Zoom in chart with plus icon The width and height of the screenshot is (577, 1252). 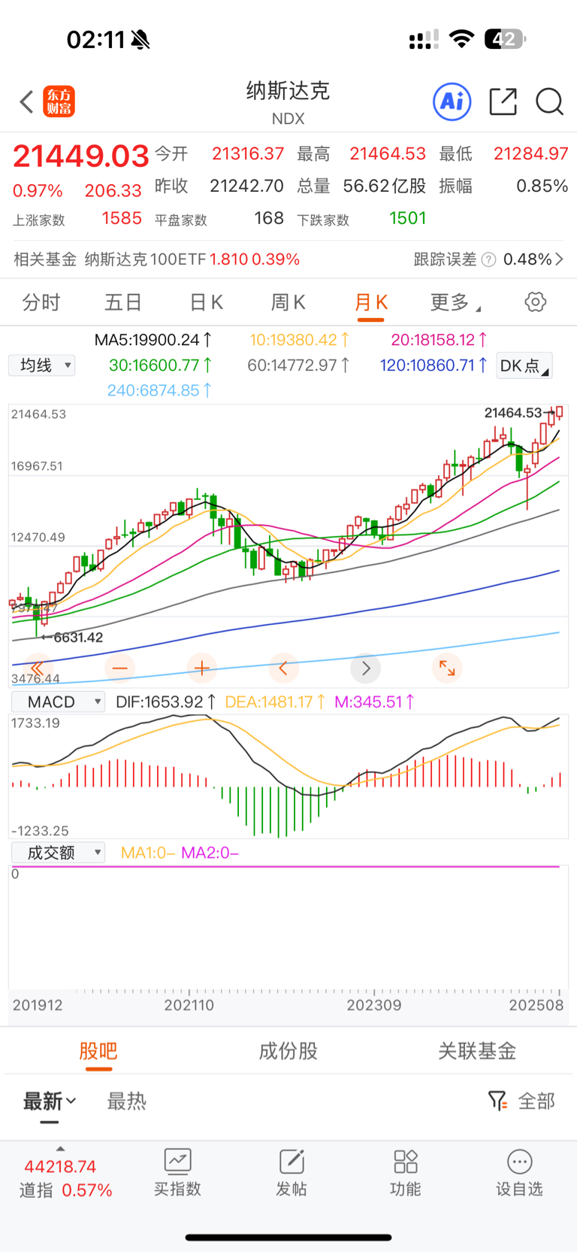pos(201,668)
